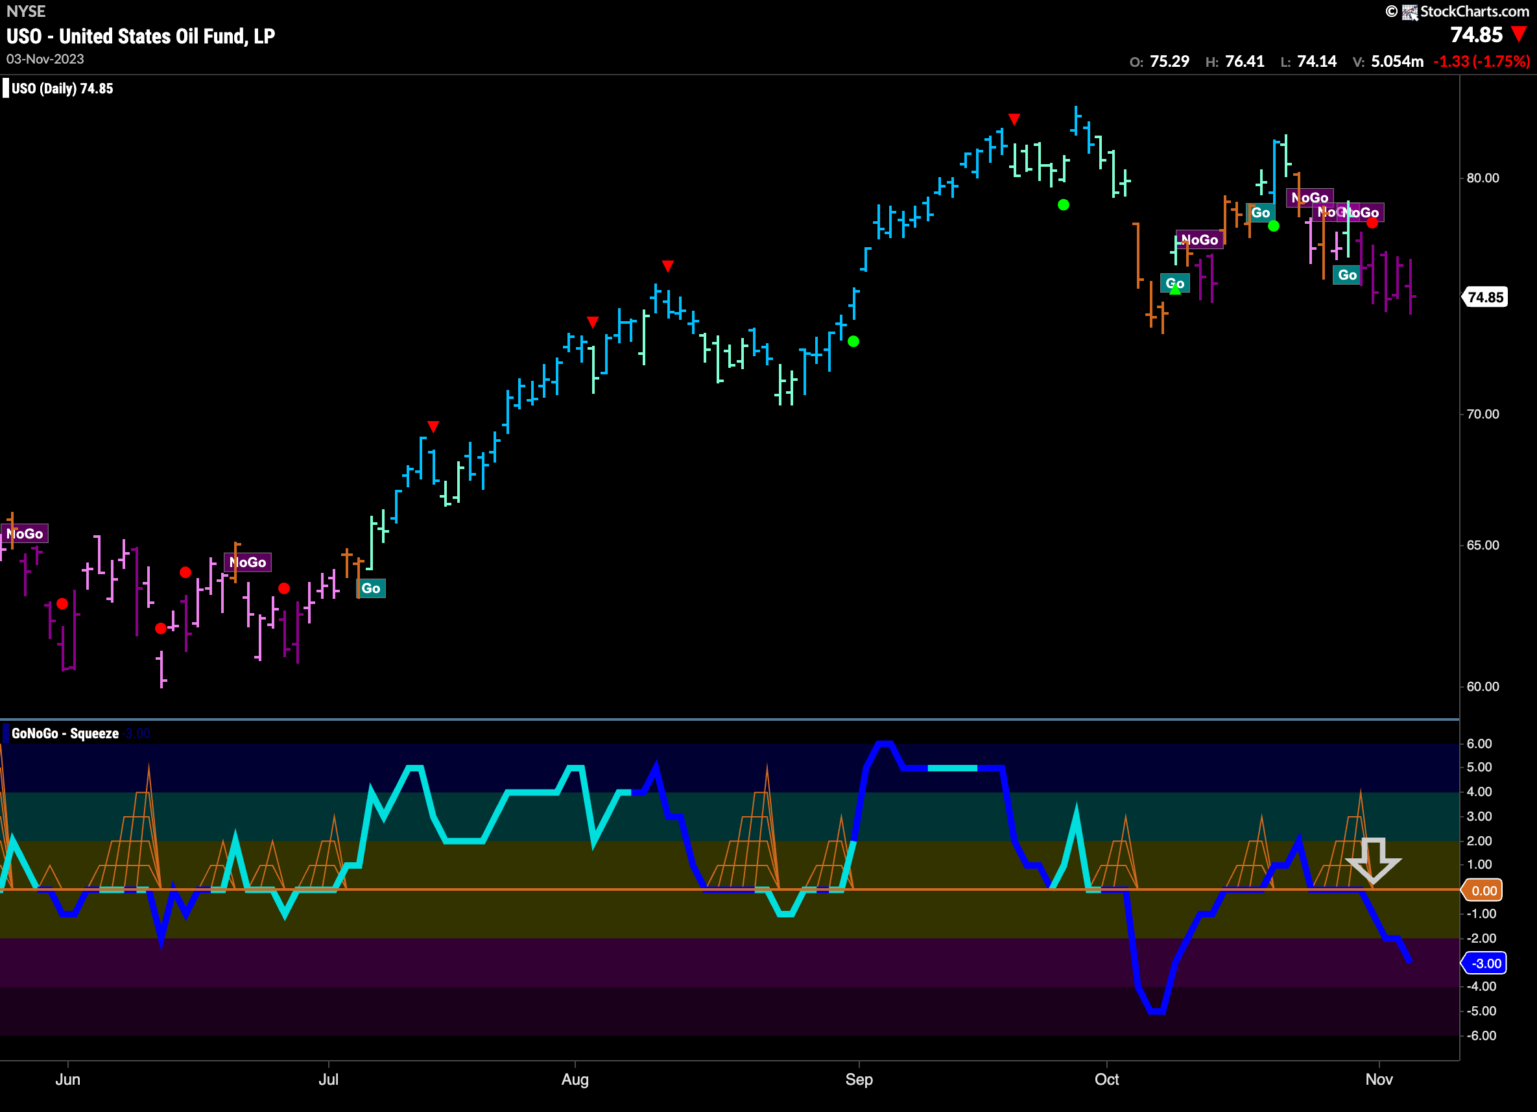This screenshot has height=1112, width=1537.
Task: Select the USO - United States Oil Fund title
Action: pos(140,36)
